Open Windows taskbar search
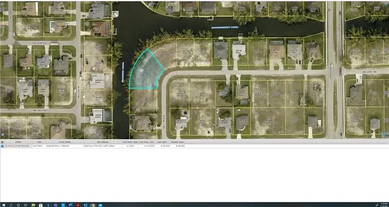Screen dimensions: 389x207 tap(11, 205)
